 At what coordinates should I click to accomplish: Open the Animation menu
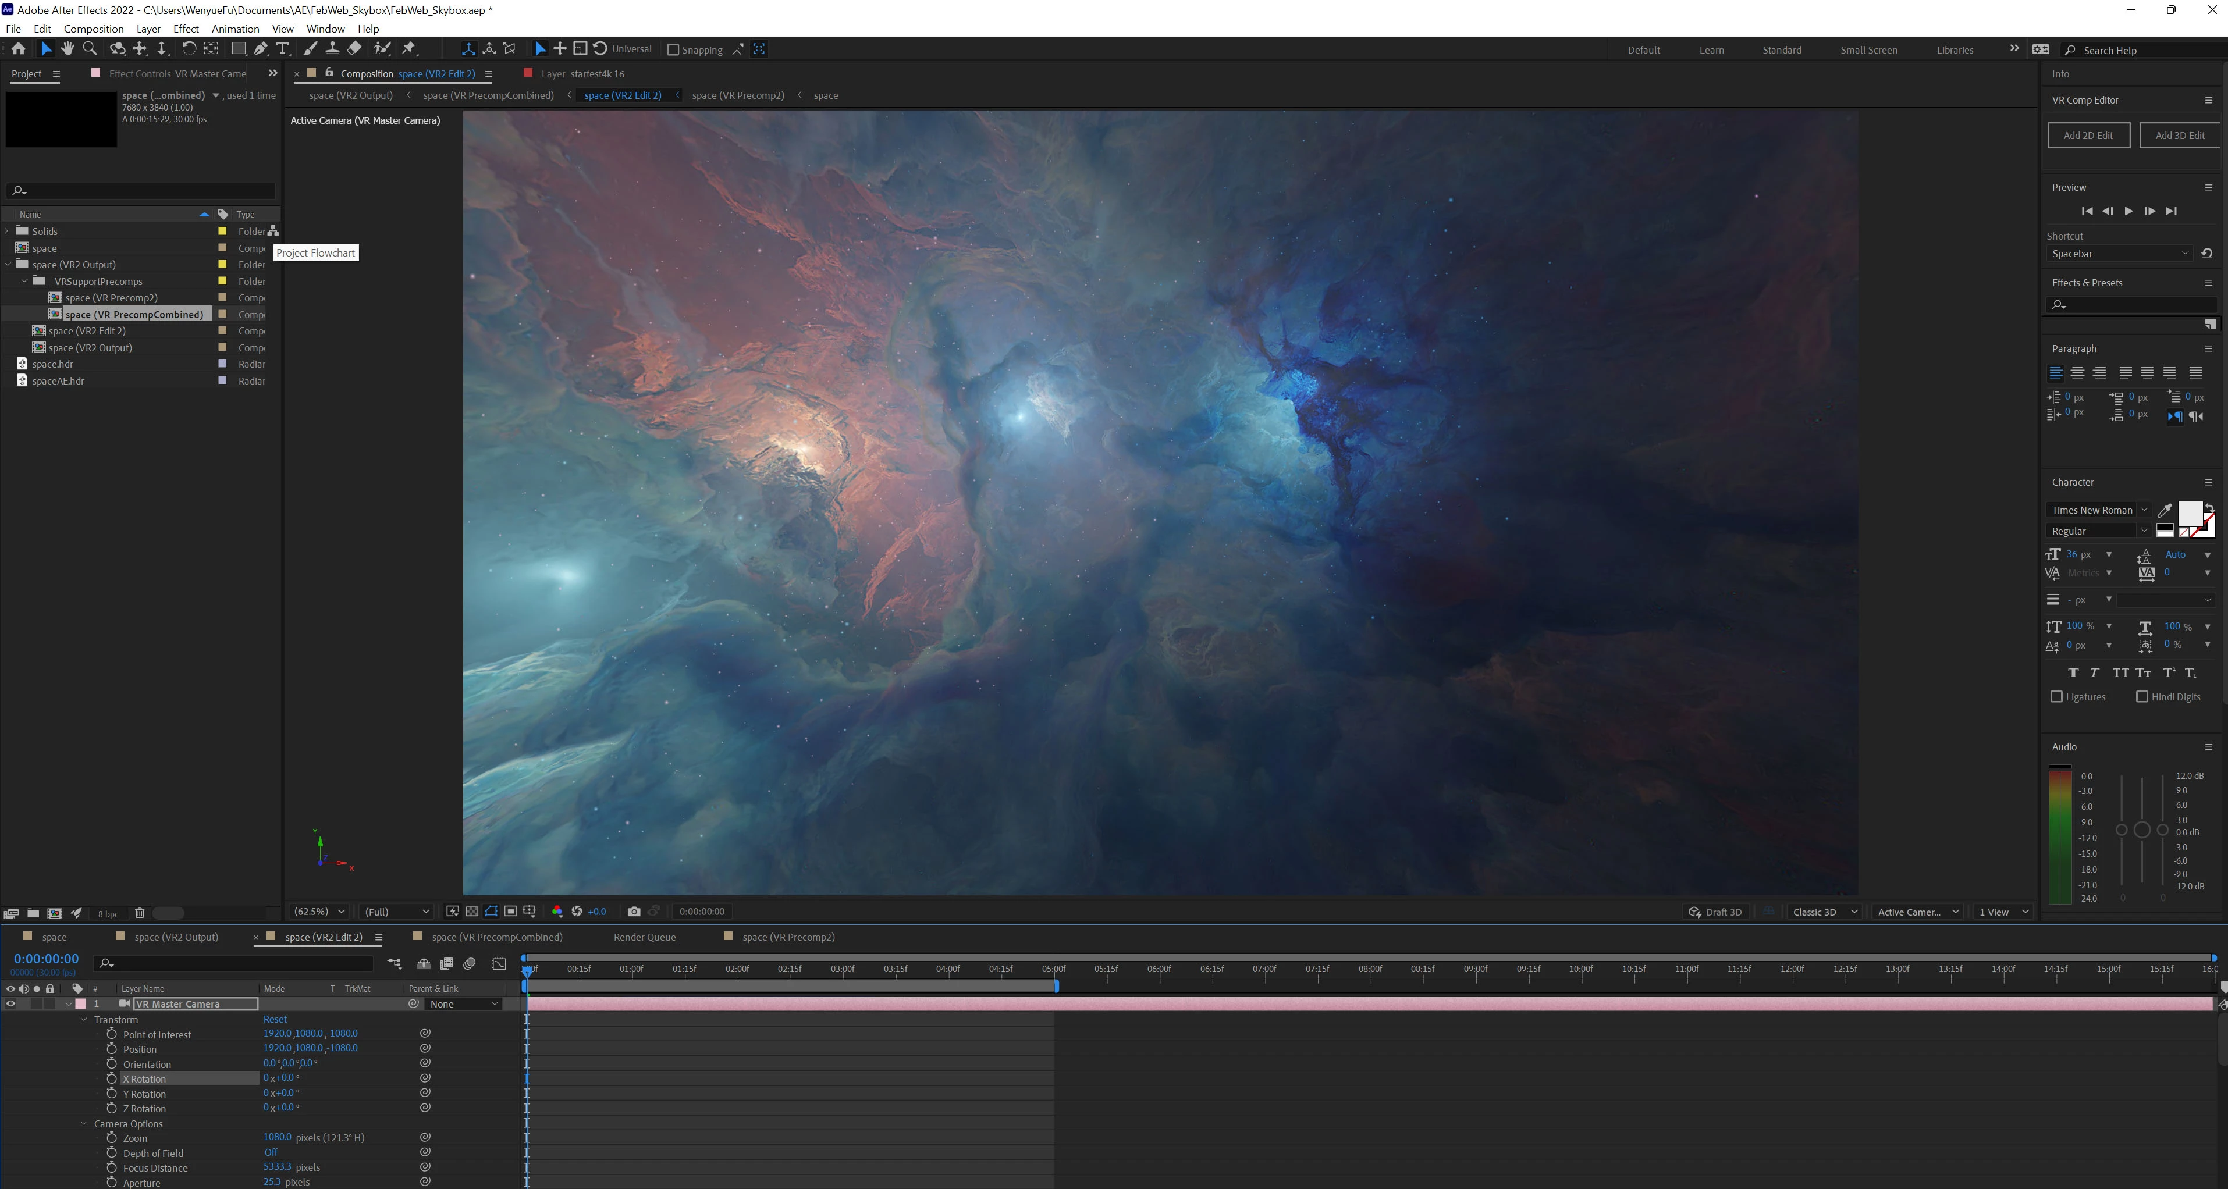pyautogui.click(x=234, y=29)
